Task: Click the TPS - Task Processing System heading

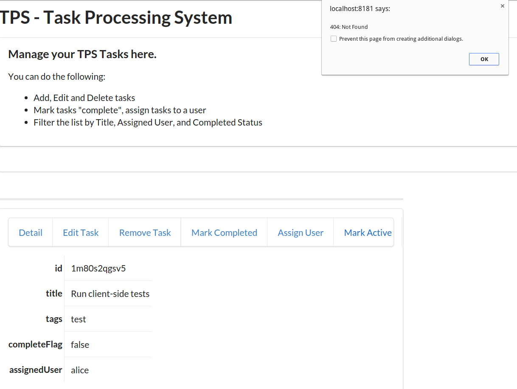Action: [116, 17]
